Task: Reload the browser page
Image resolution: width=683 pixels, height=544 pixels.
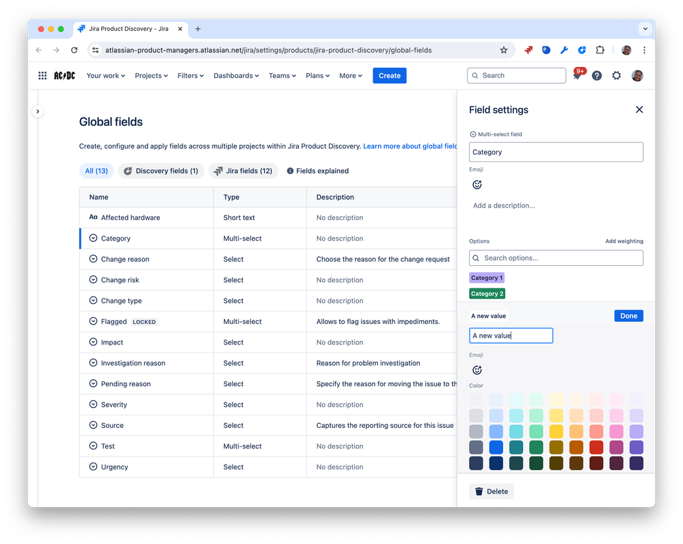Action: pos(75,50)
